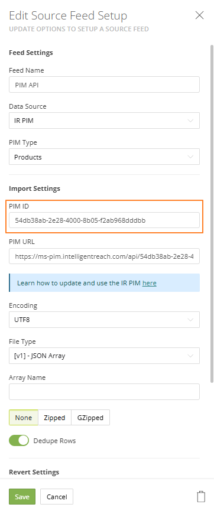Select the None compression option
The image size is (214, 514).
(x=24, y=418)
